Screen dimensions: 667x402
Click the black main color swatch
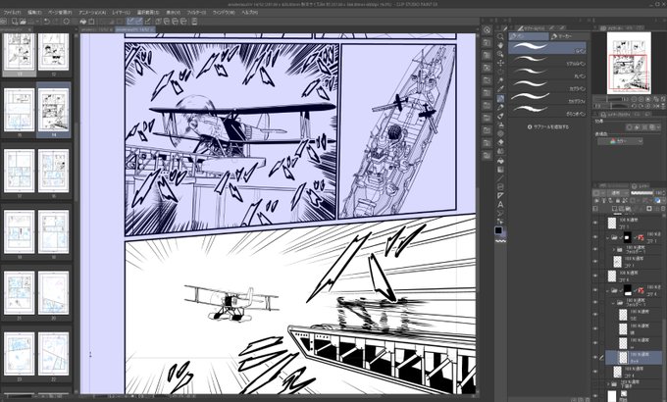[x=498, y=230]
